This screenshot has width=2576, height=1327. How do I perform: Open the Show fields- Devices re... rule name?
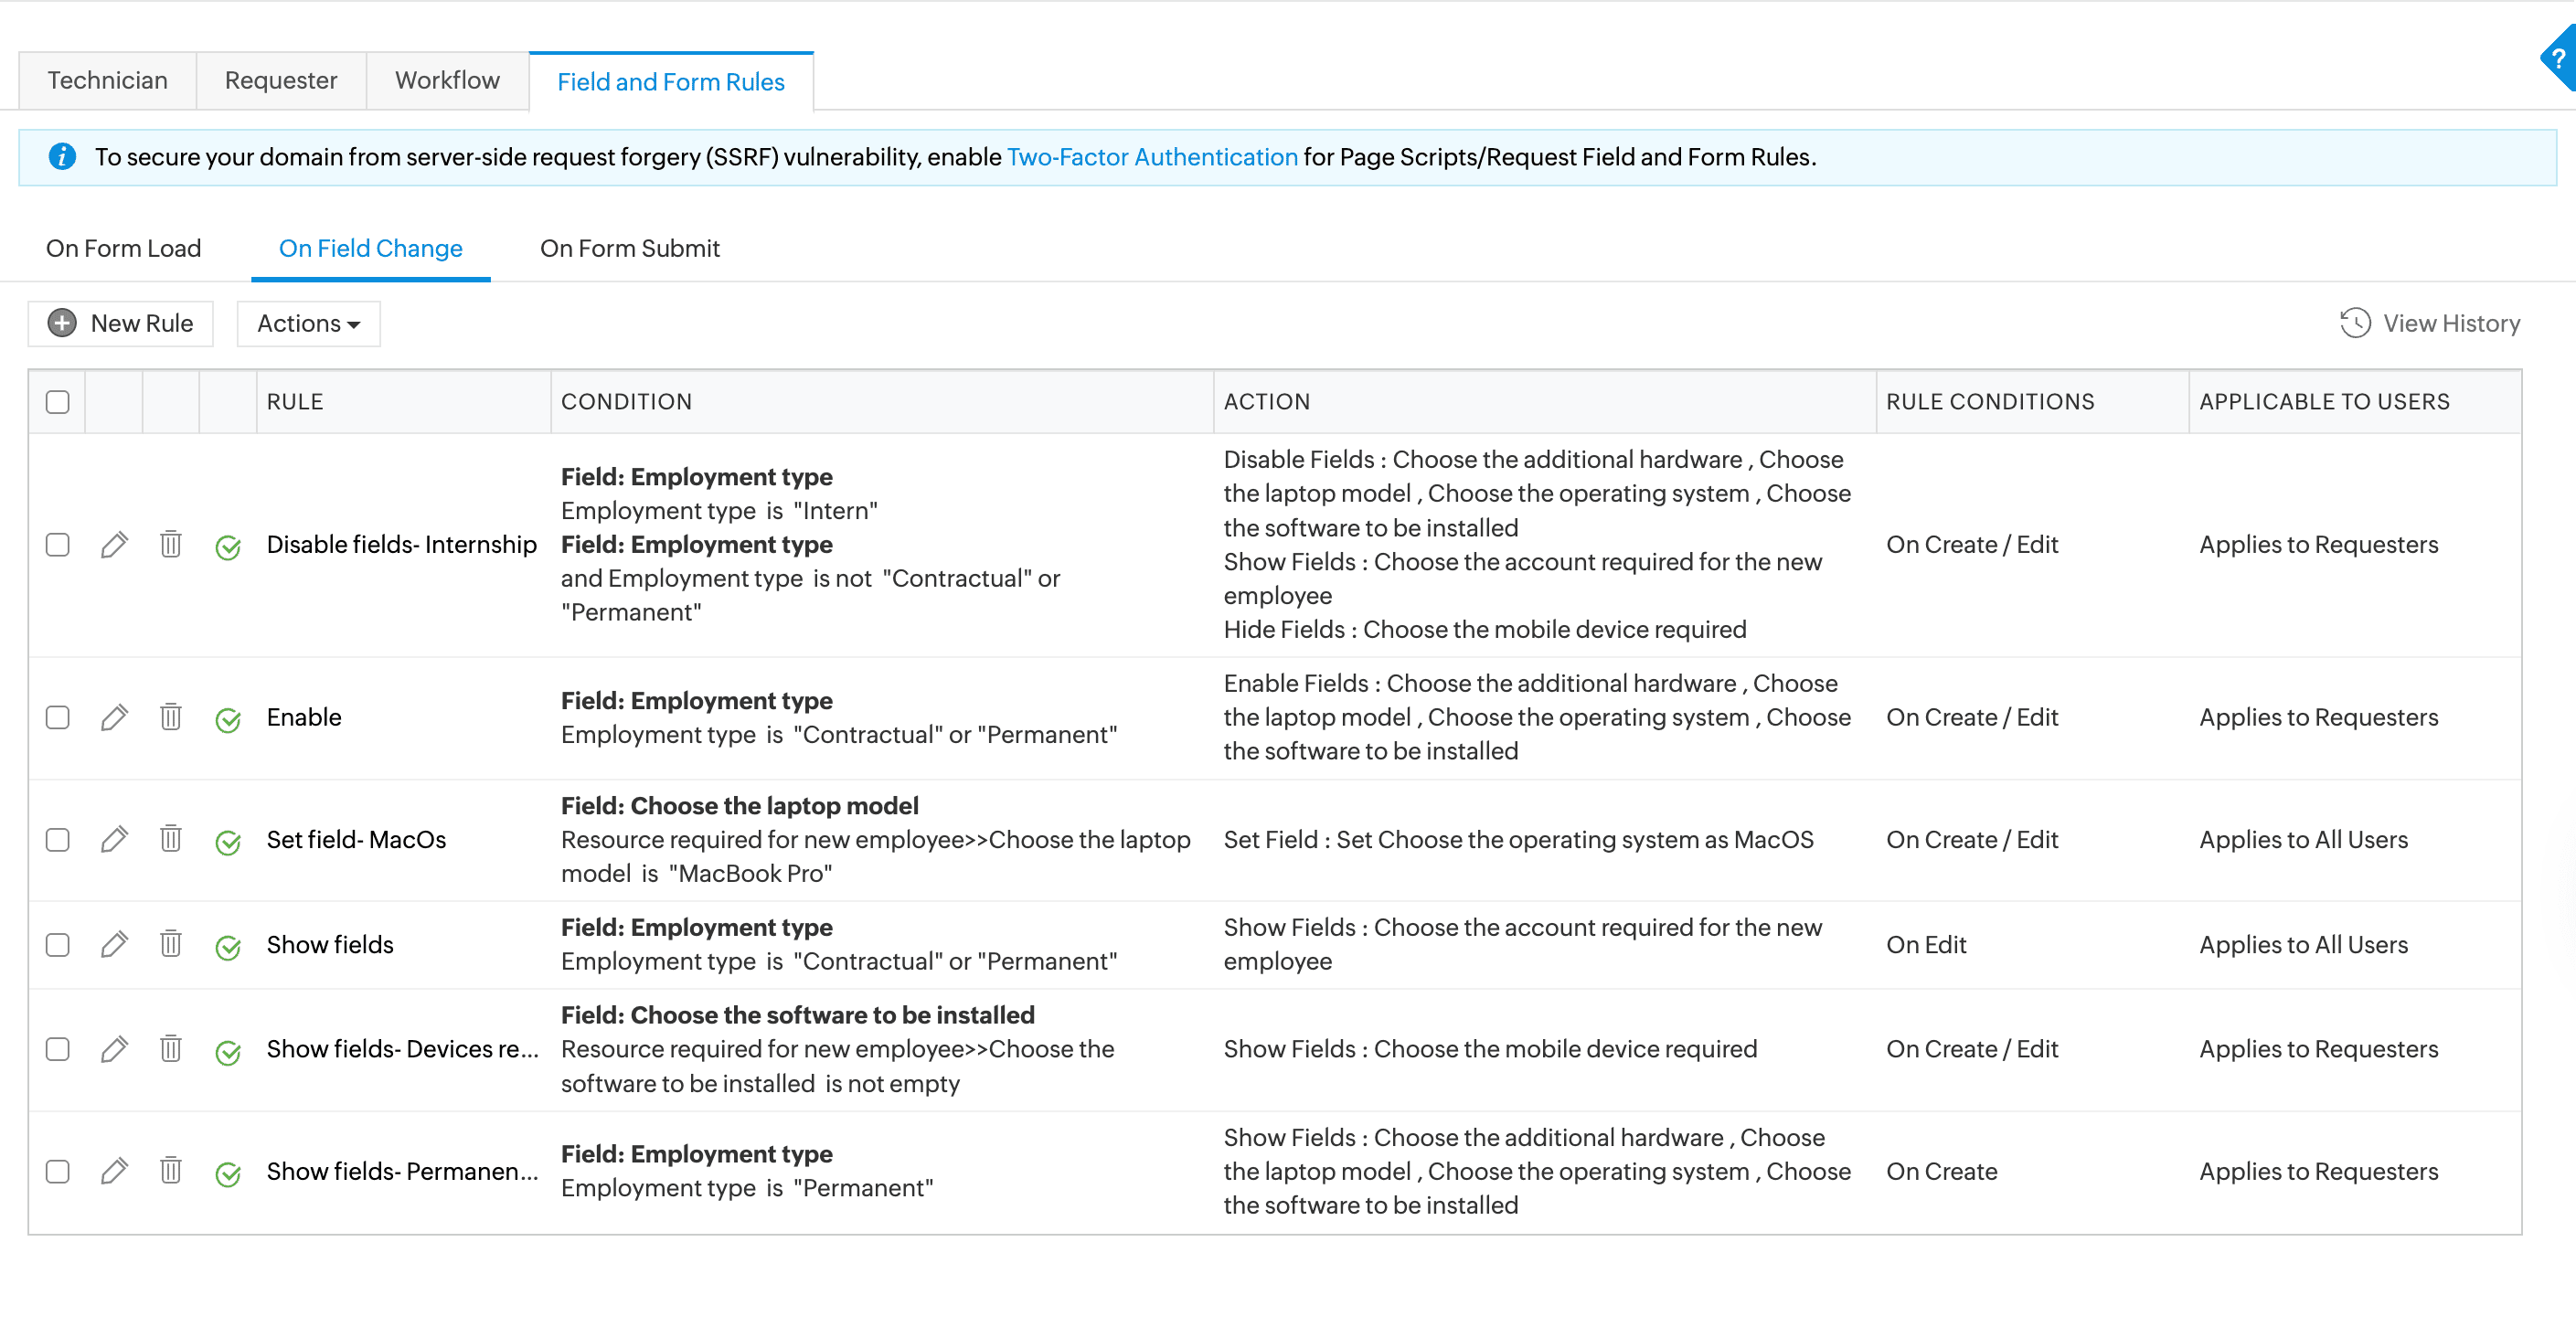[403, 1050]
